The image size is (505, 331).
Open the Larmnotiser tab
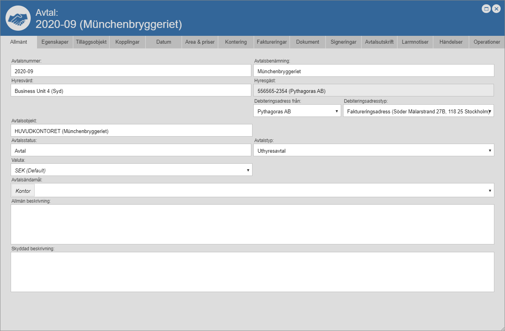415,42
